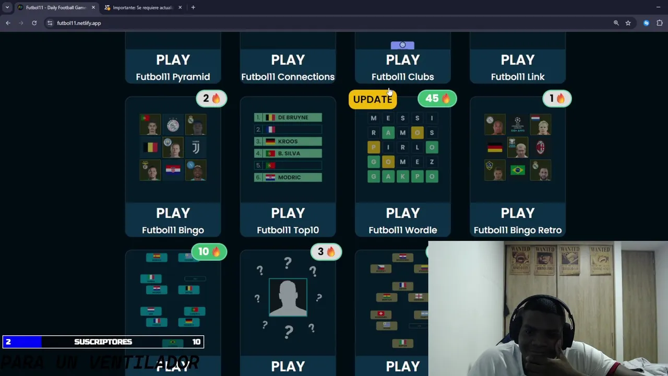Click the yellow UPDATE badge on Wordle
The height and width of the screenshot is (376, 668).
tap(373, 99)
